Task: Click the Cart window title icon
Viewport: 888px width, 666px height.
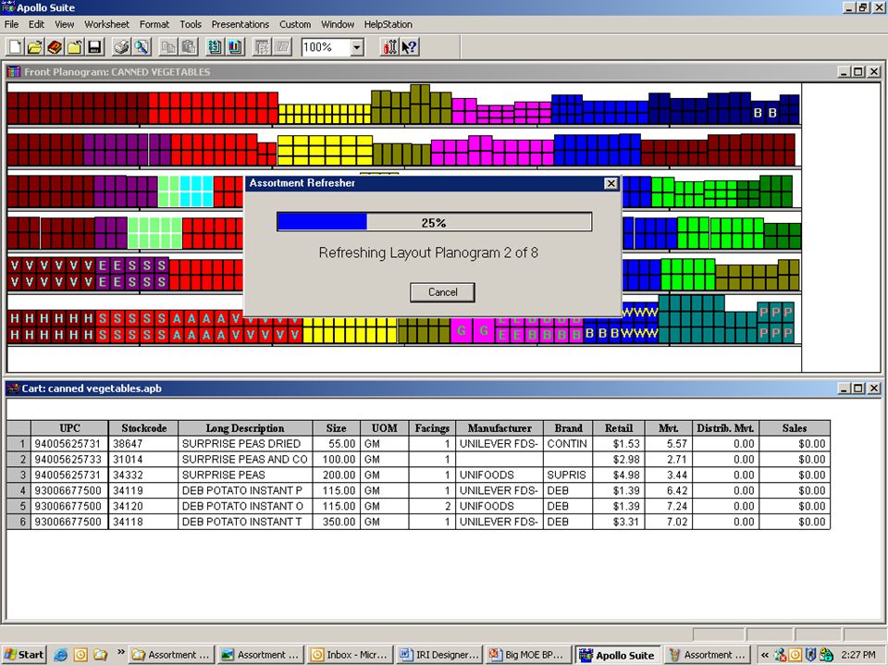Action: 12,388
